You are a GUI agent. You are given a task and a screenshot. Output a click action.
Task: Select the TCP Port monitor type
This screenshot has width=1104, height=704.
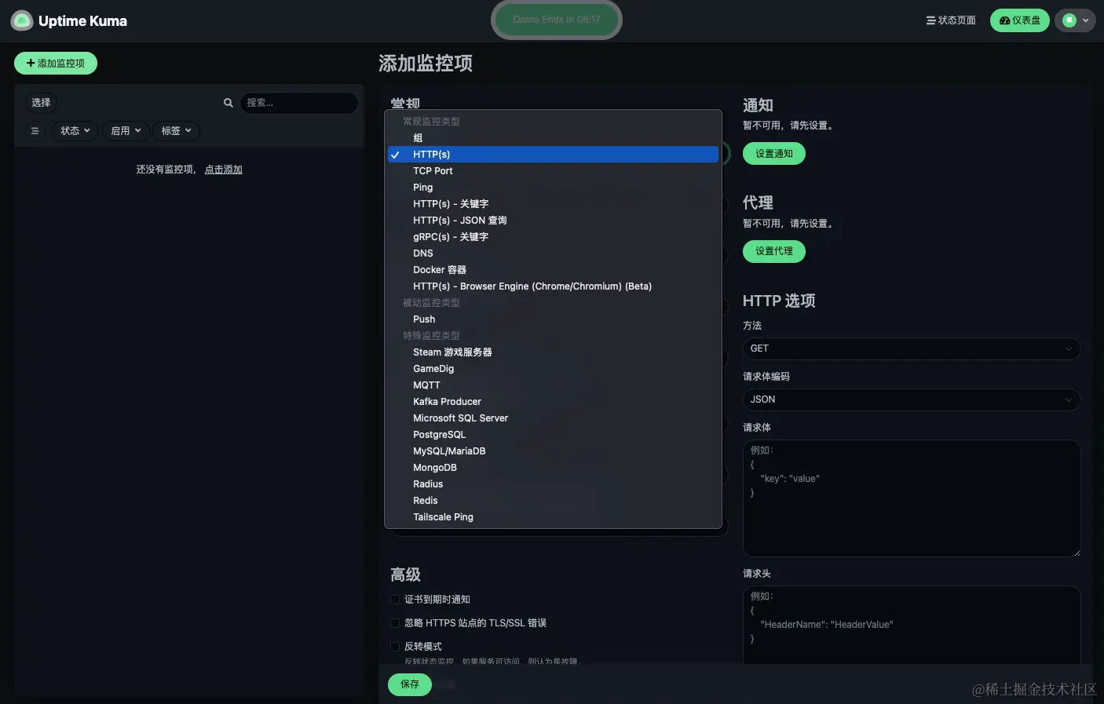pyautogui.click(x=553, y=171)
